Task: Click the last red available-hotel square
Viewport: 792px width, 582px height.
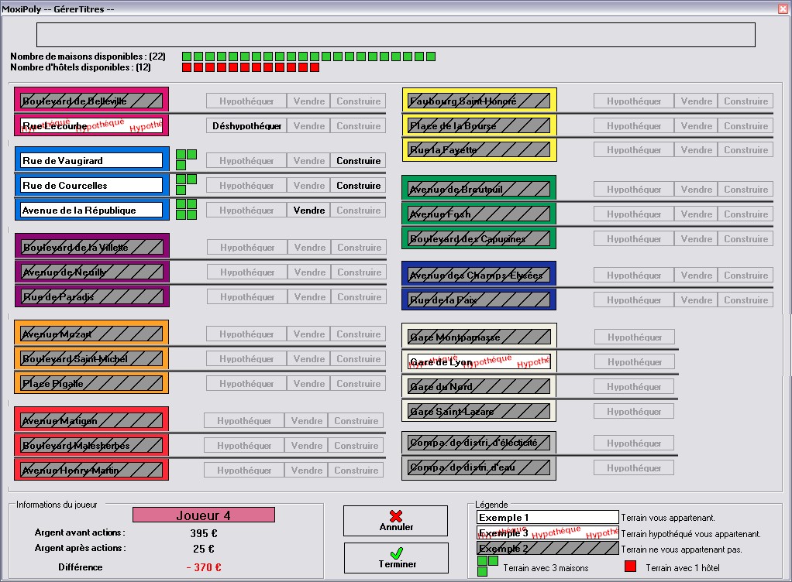Action: point(315,67)
